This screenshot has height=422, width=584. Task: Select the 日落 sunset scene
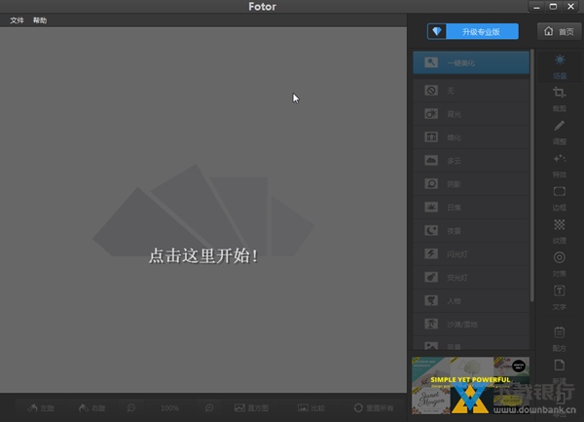(x=471, y=208)
